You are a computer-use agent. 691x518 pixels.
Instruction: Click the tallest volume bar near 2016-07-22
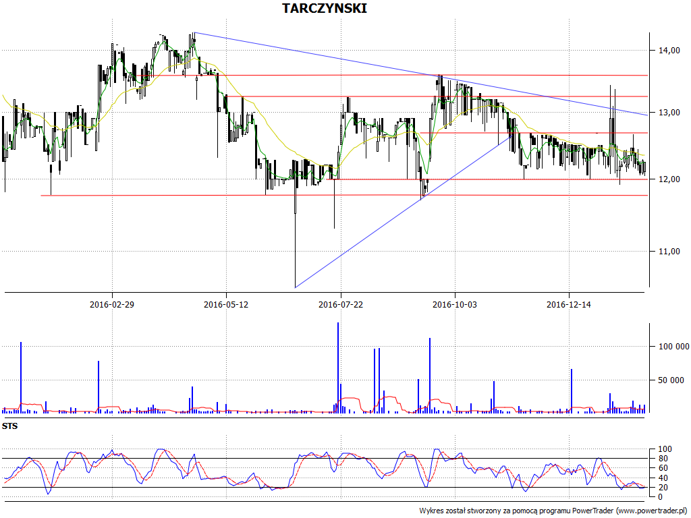(338, 368)
